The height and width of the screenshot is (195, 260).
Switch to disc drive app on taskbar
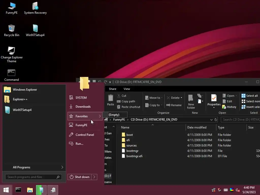click(x=53, y=190)
